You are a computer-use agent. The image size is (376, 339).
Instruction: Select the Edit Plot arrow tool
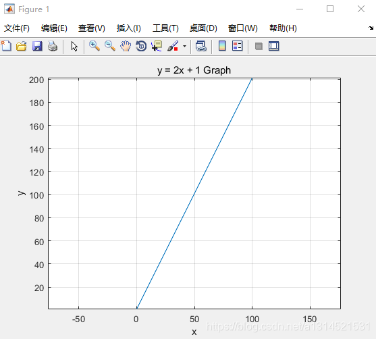click(x=74, y=46)
